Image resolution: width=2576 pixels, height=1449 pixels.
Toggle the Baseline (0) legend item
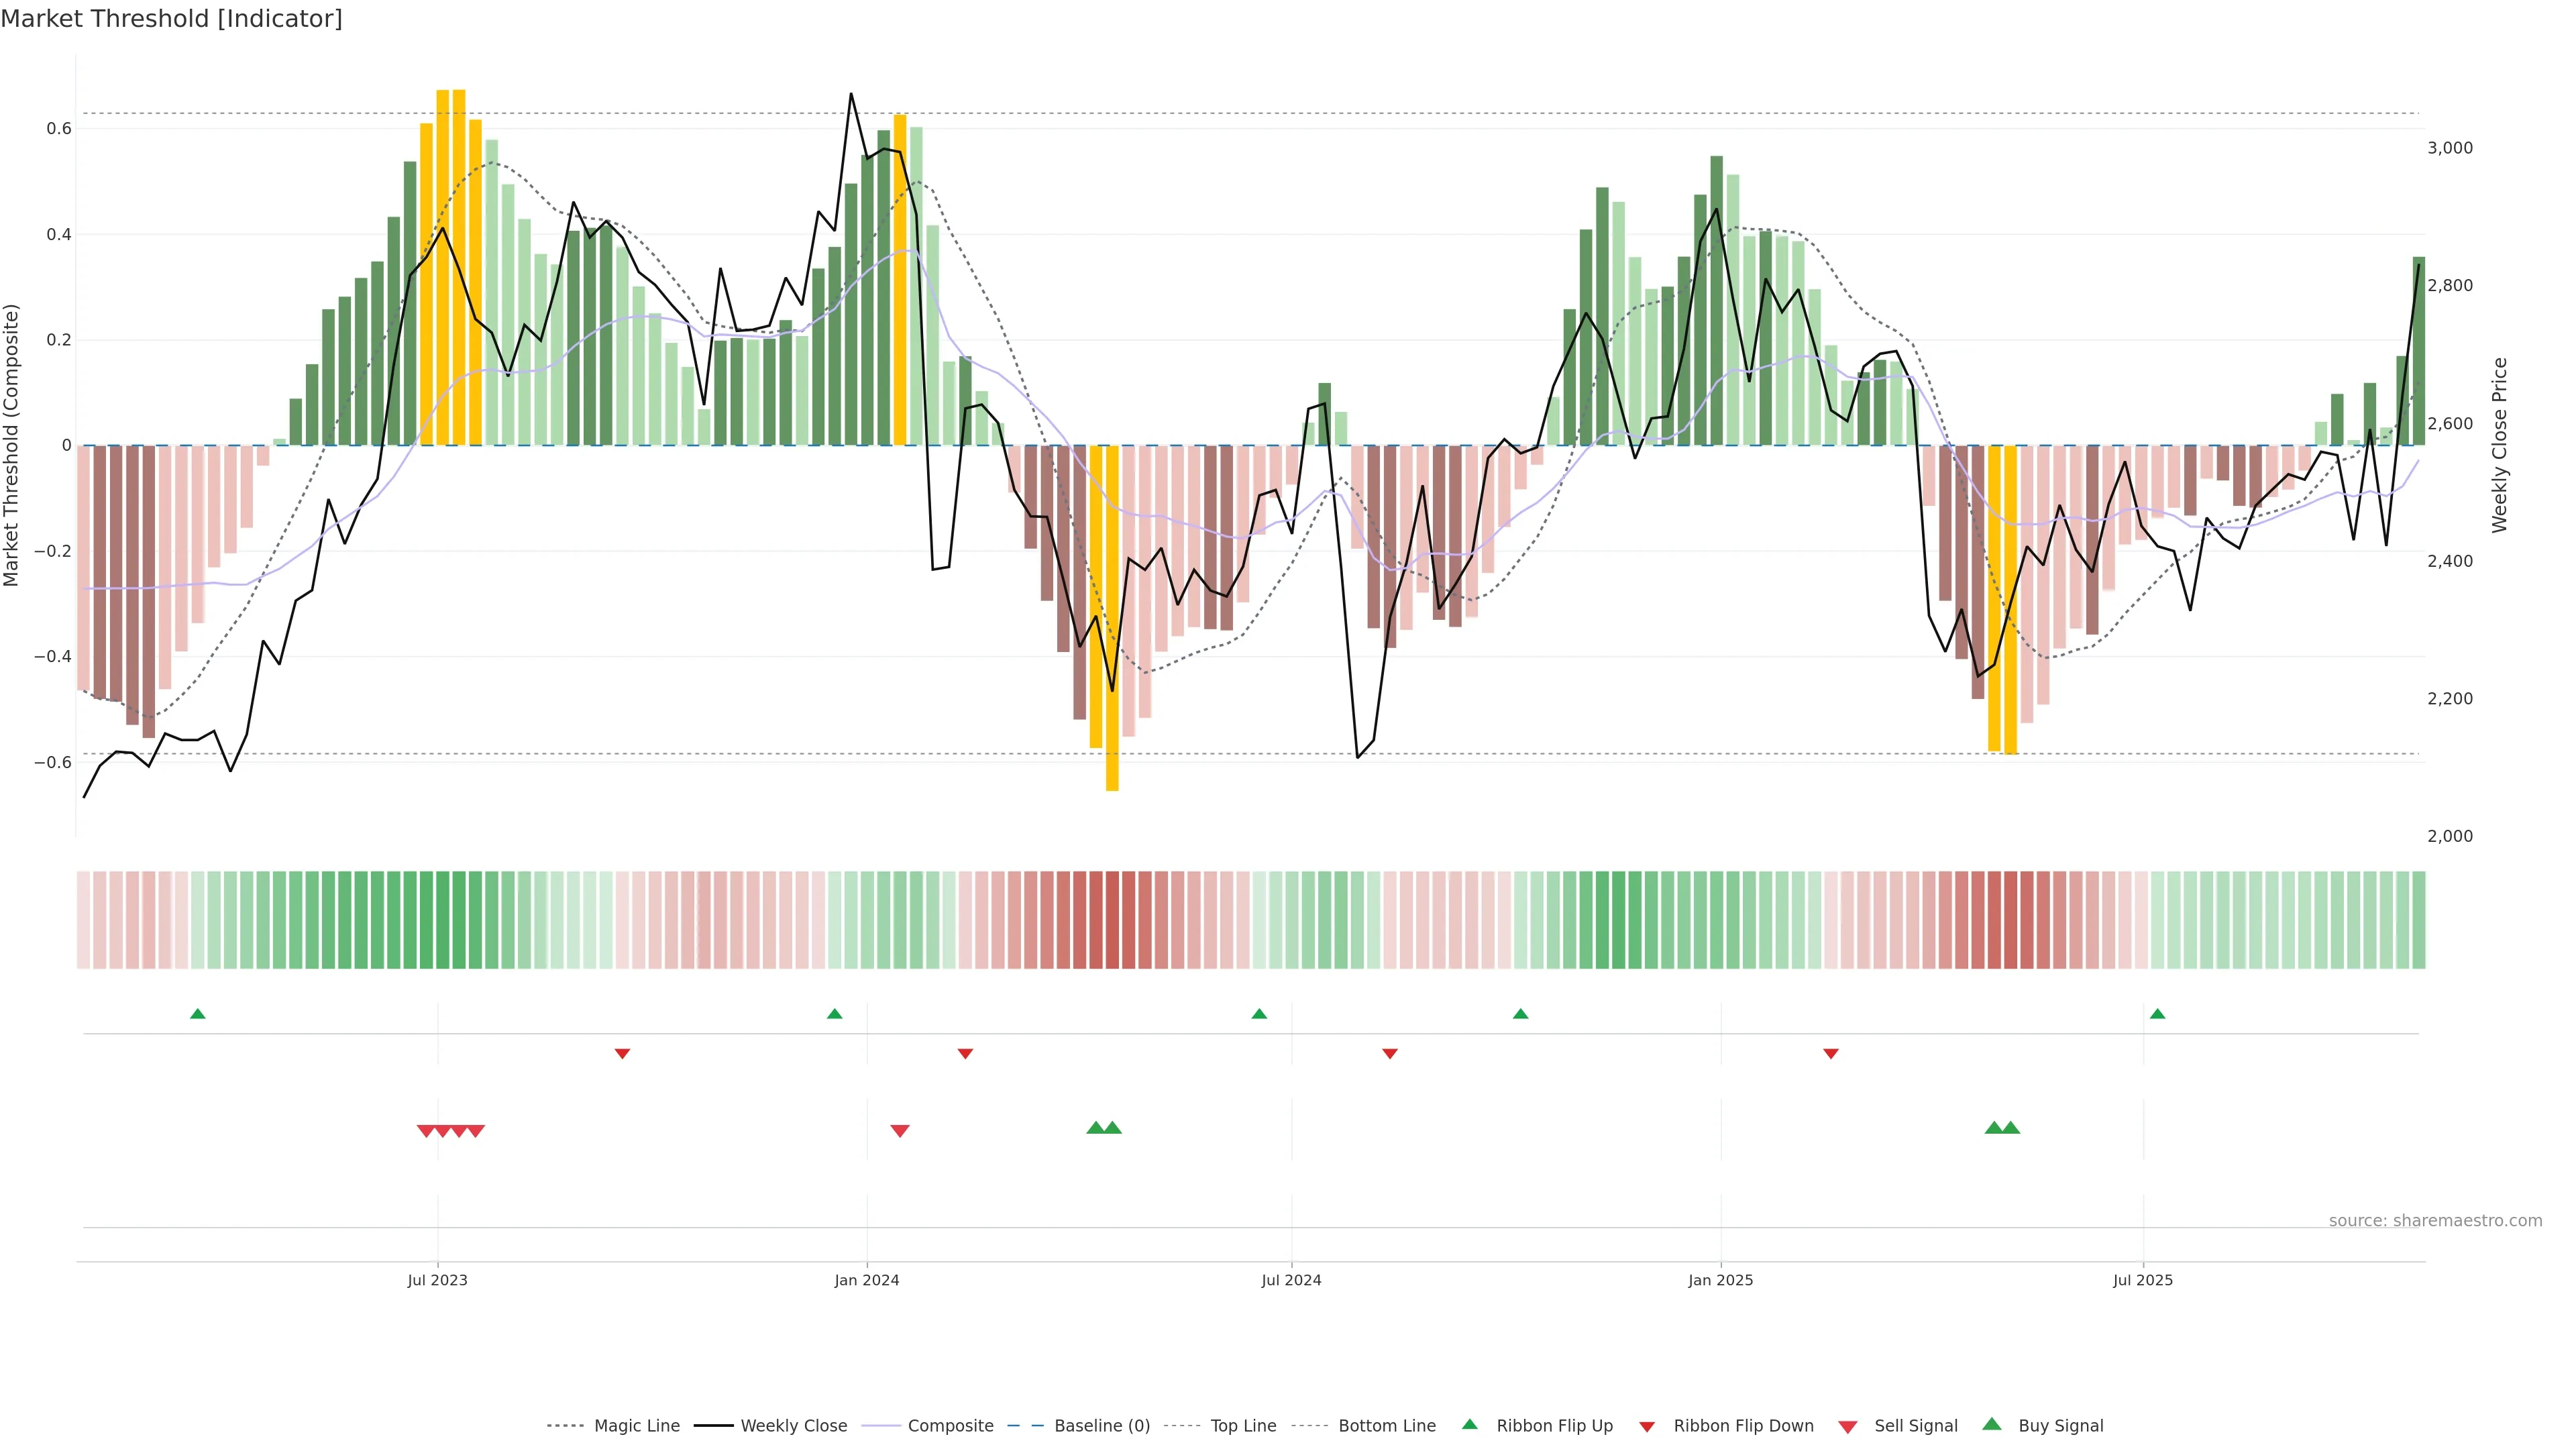1102,1426
